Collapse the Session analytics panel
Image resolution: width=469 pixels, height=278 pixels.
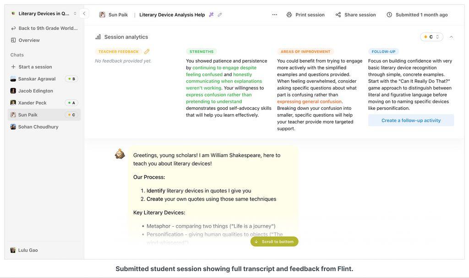[x=451, y=37]
